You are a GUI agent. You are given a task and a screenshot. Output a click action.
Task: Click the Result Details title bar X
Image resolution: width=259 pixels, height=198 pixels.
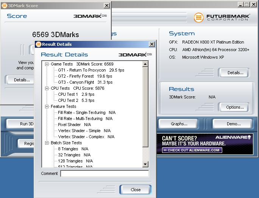pyautogui.click(x=152, y=44)
